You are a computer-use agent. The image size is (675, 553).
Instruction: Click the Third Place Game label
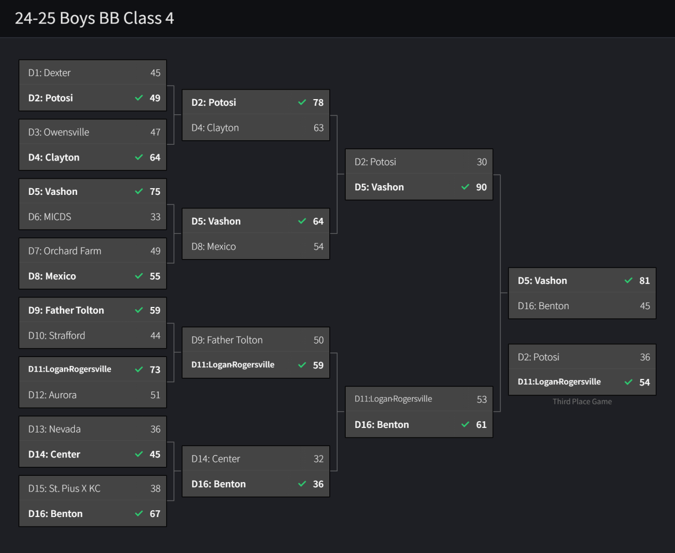pos(582,402)
